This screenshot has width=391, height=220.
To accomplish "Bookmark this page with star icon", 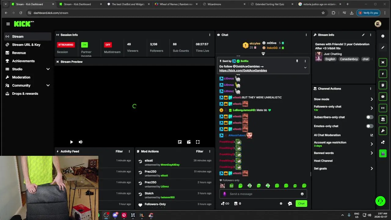I will coord(323,13).
